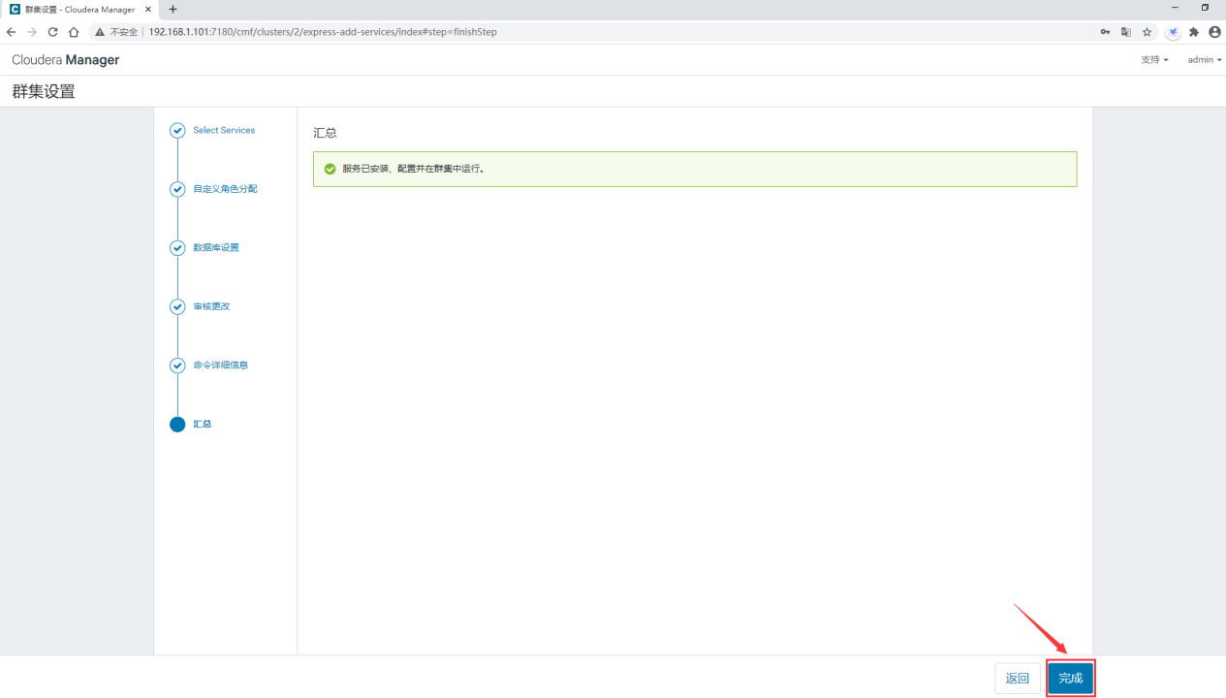Minimize the browser window
This screenshot has width=1226, height=698.
1176,8
